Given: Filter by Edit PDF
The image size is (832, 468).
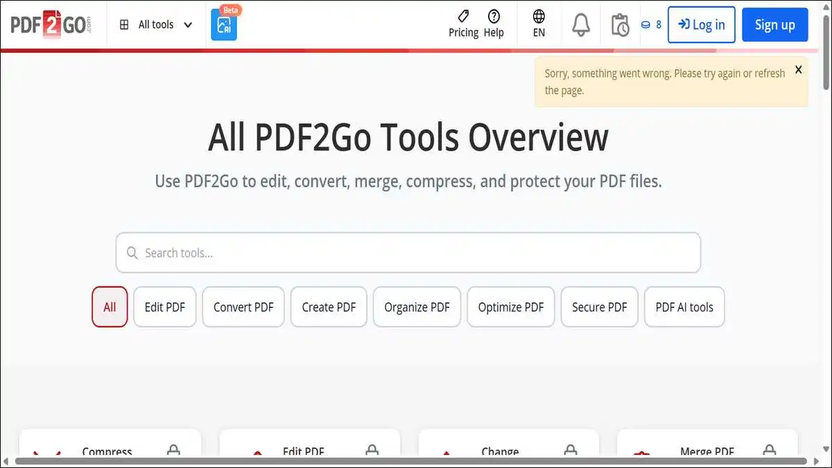Looking at the screenshot, I should [165, 307].
